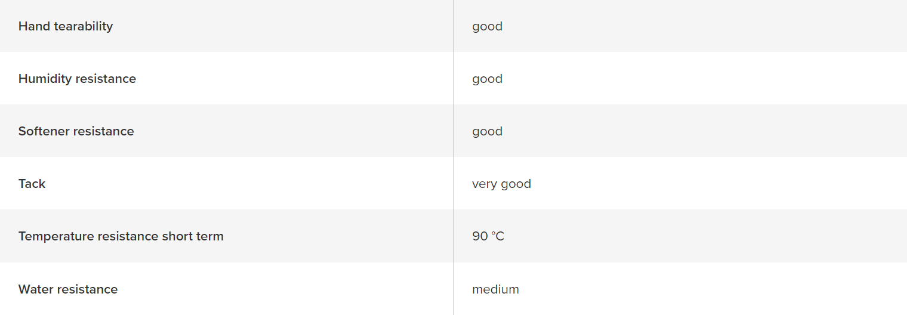Screen dimensions: 909x315
Task: Click Temperature resistance short term label
Action: (x=121, y=236)
